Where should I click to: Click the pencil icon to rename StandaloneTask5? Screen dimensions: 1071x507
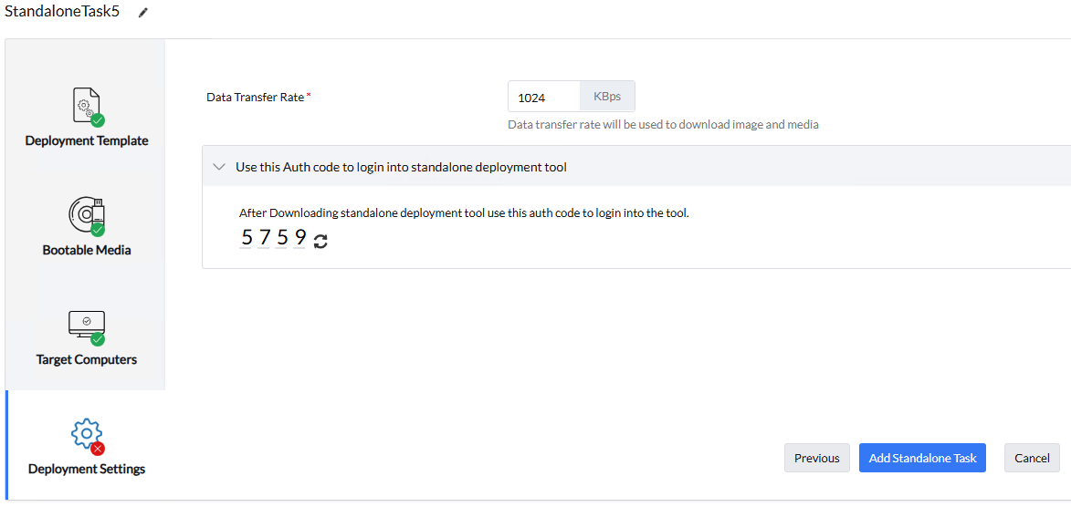[142, 13]
